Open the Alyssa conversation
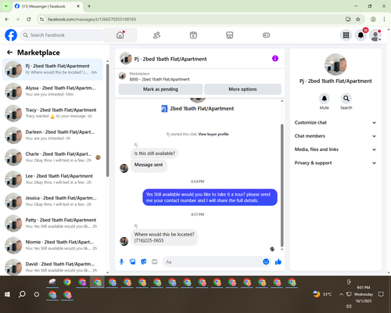 click(52, 92)
